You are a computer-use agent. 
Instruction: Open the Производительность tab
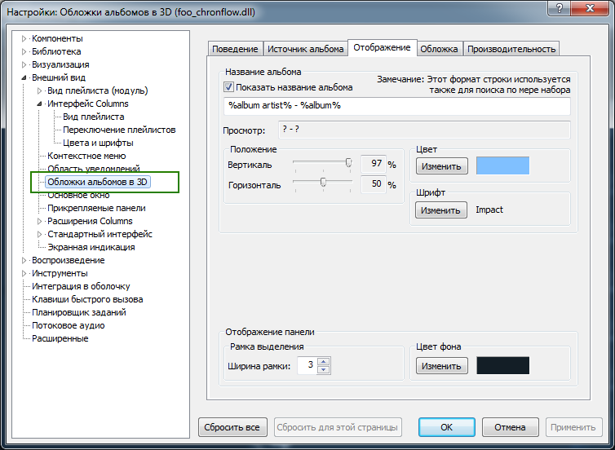point(511,49)
